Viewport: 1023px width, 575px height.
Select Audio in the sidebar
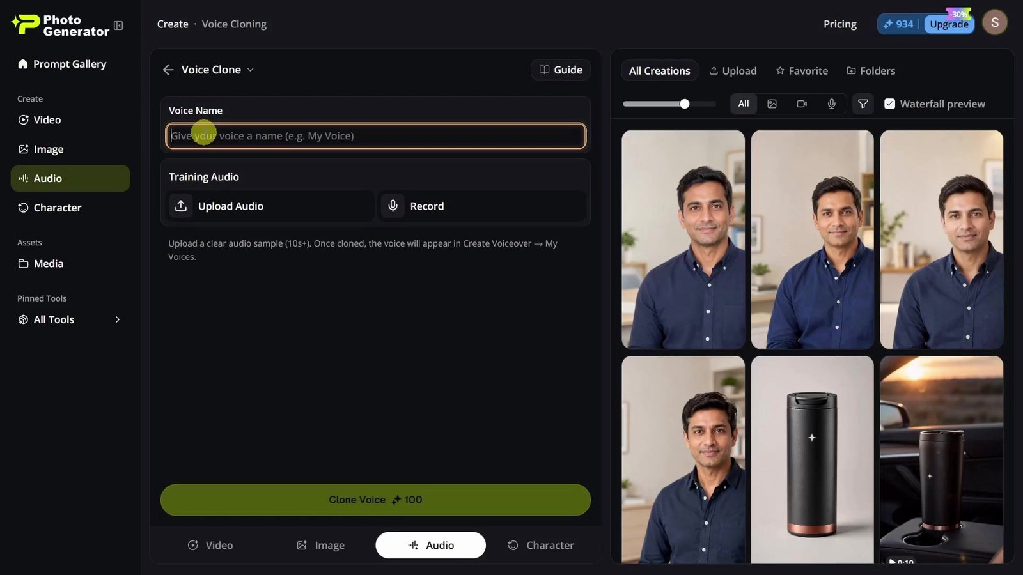point(70,178)
